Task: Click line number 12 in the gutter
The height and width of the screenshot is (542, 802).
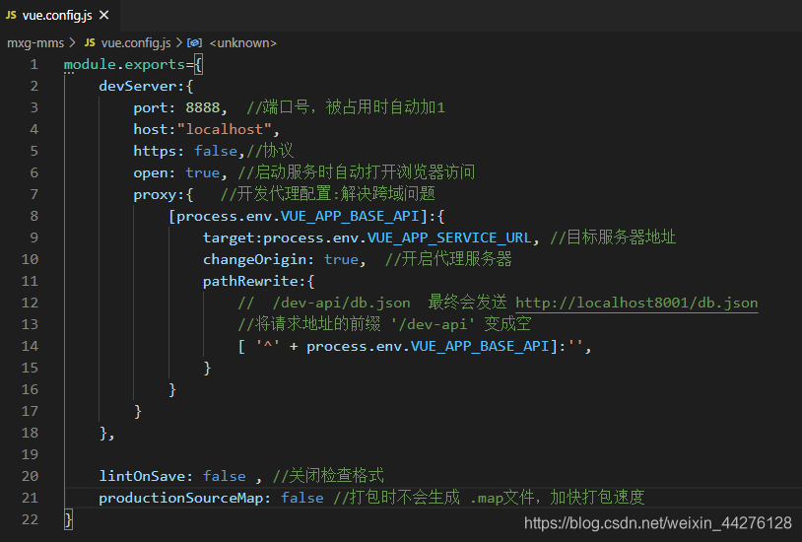Action: click(x=30, y=303)
